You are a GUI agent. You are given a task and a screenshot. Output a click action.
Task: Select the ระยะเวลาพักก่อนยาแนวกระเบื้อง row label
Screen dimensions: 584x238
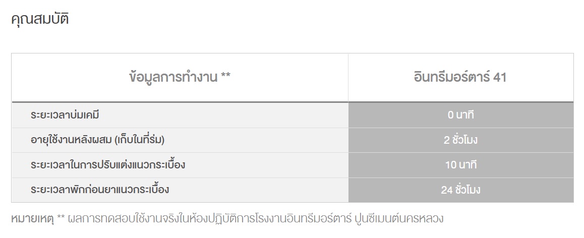coord(100,190)
